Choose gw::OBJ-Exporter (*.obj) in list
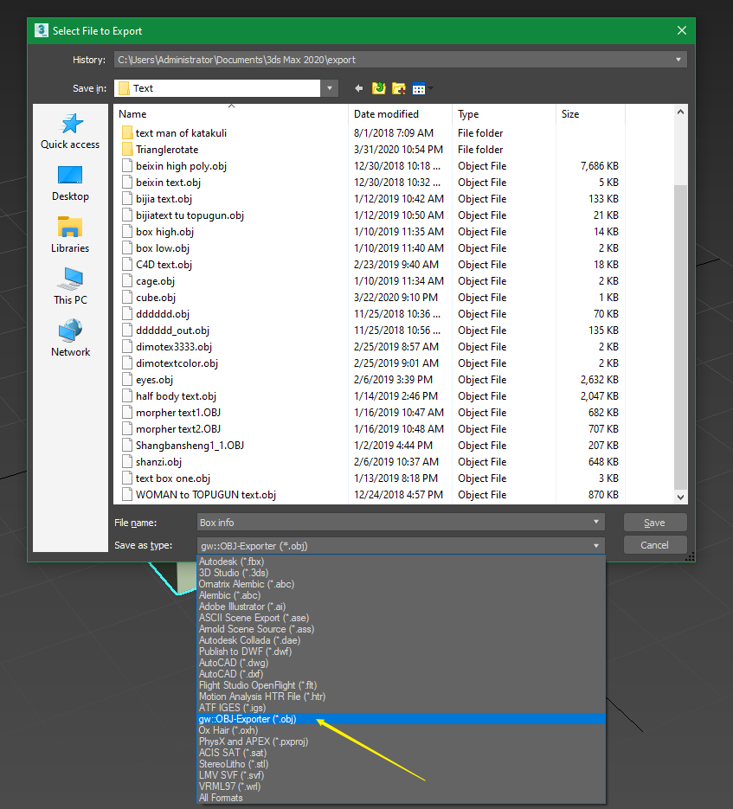This screenshot has height=809, width=733. [x=402, y=719]
